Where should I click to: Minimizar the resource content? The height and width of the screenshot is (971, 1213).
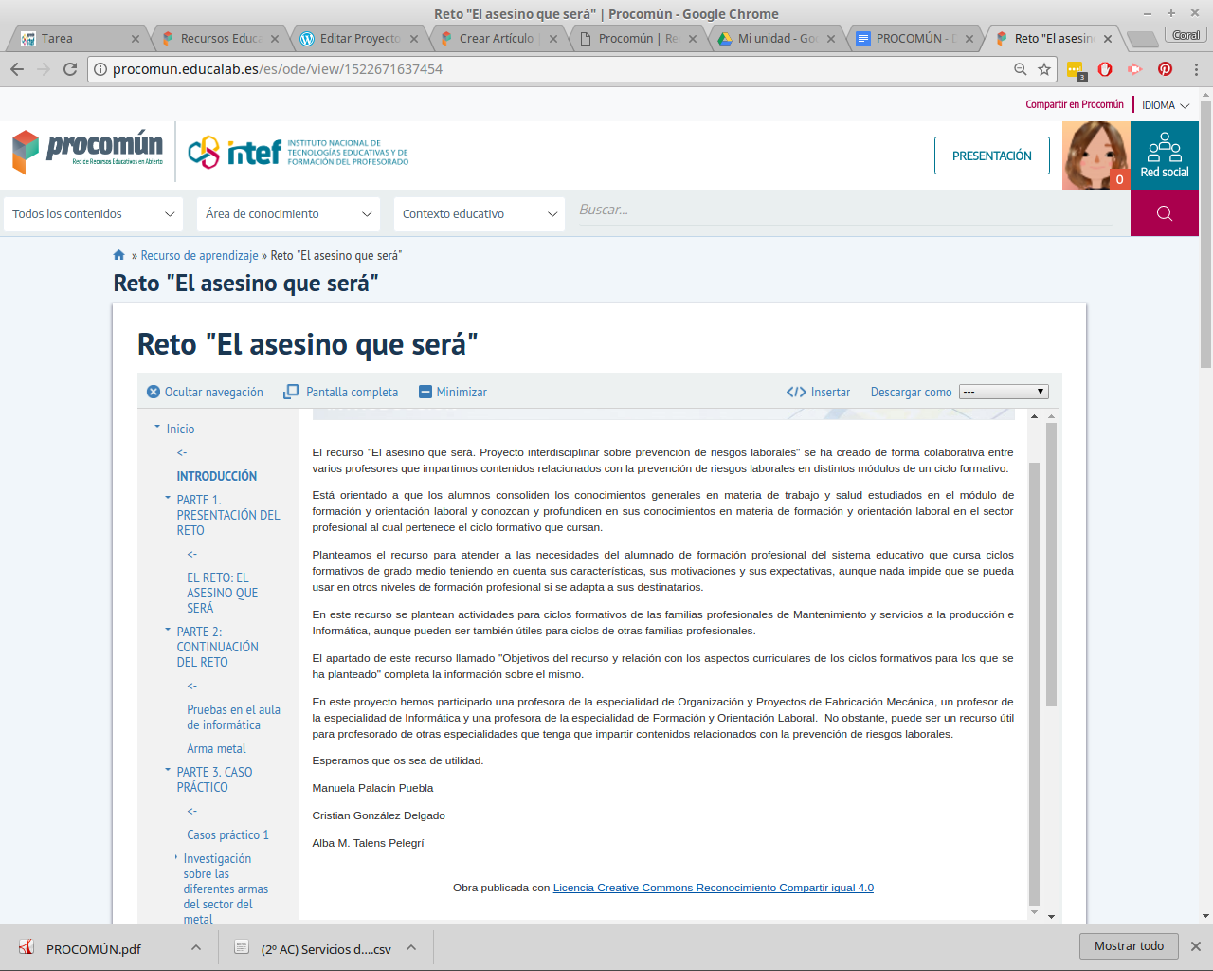pyautogui.click(x=452, y=391)
